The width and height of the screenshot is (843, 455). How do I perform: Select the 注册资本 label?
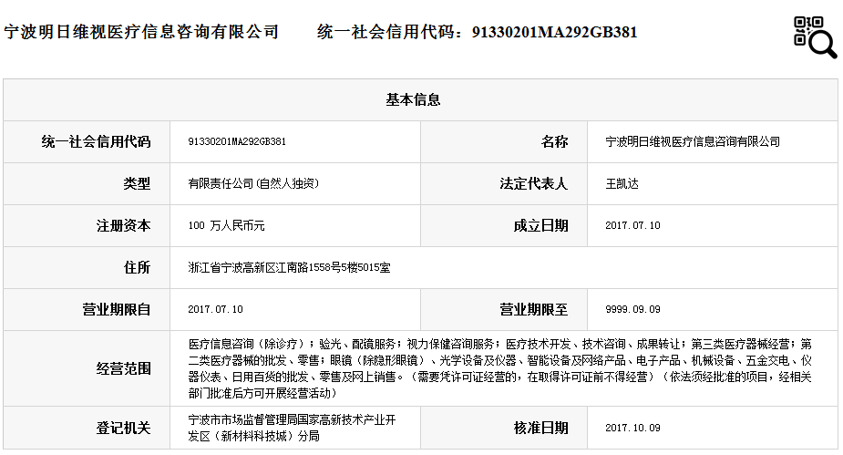123,225
